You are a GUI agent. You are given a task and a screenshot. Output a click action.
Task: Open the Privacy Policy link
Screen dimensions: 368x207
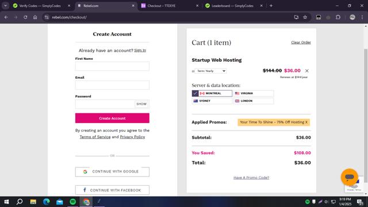pyautogui.click(x=132, y=137)
